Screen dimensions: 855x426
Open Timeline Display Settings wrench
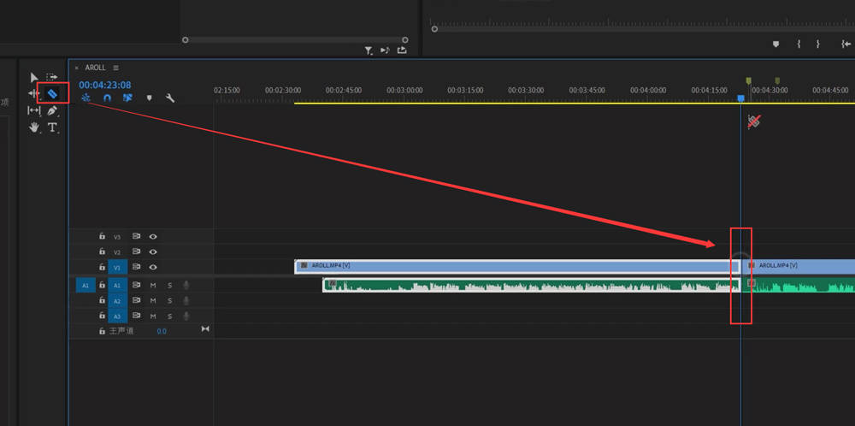click(x=170, y=98)
